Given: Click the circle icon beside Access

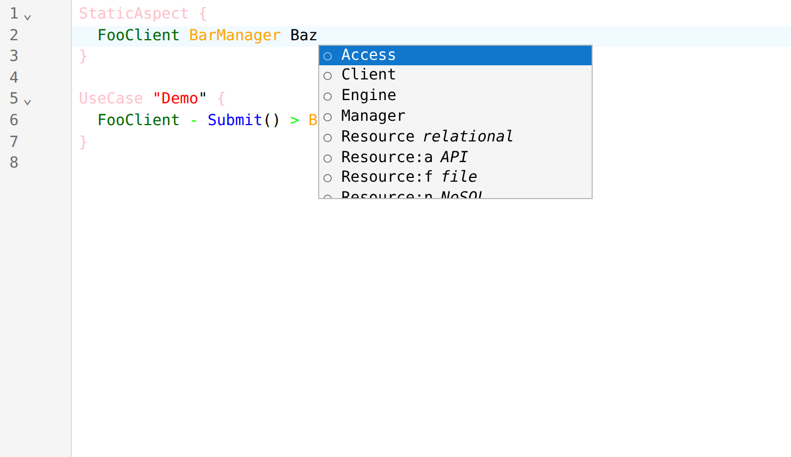Looking at the screenshot, I should [x=327, y=56].
